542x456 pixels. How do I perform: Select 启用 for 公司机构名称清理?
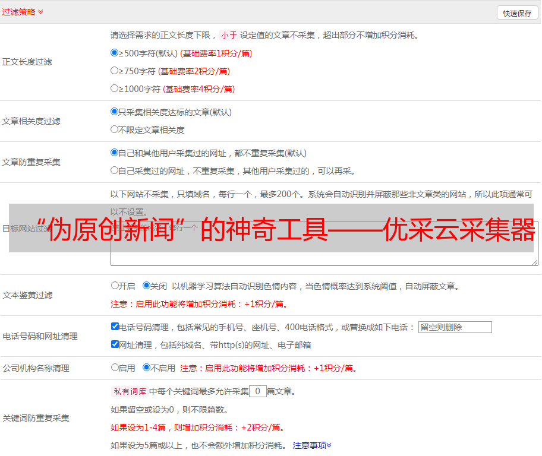pos(115,368)
